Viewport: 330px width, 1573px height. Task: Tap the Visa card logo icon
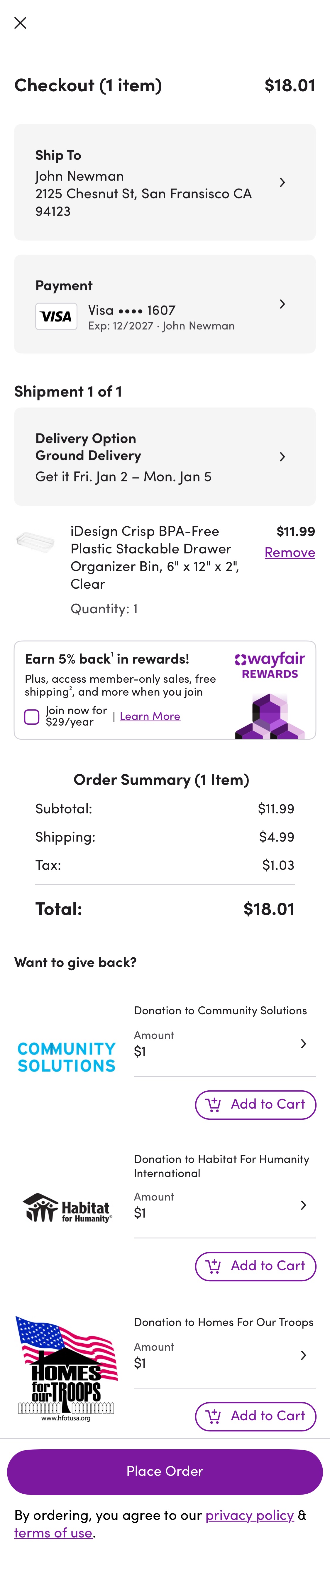56,316
